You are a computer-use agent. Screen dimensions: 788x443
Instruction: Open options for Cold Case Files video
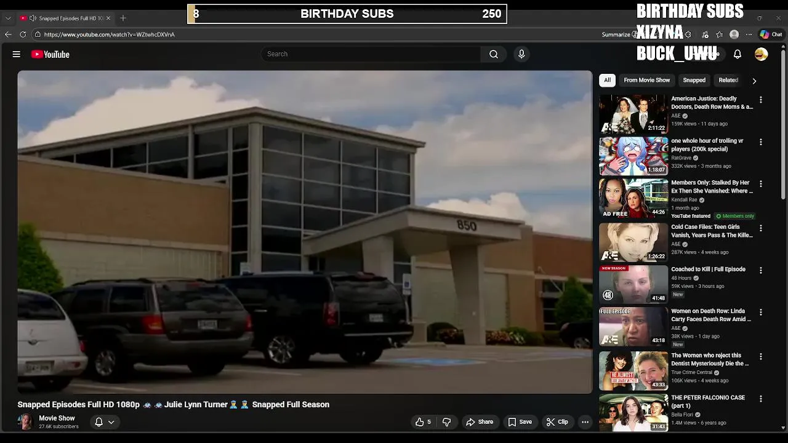[761, 228]
